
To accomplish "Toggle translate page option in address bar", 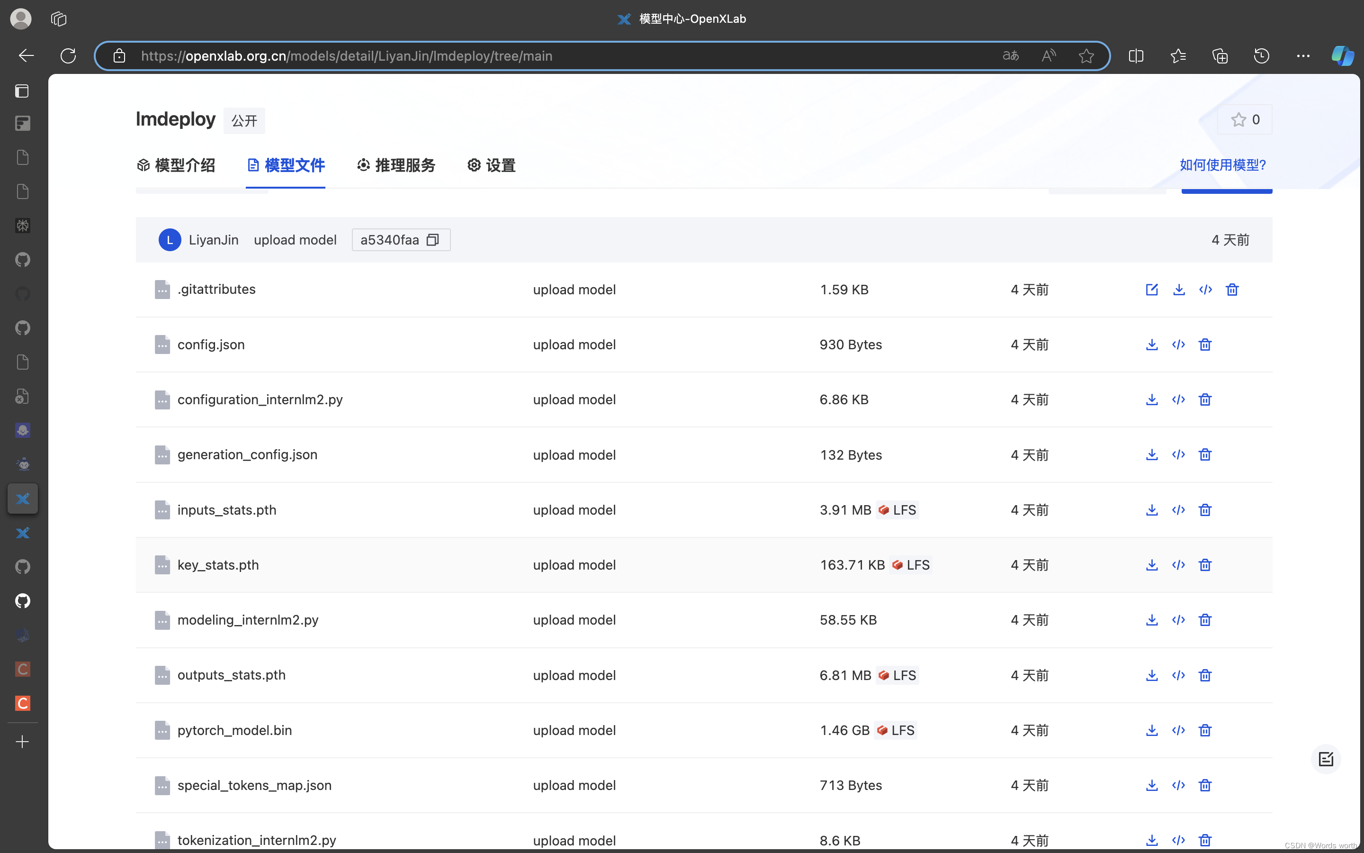I will click(1011, 56).
